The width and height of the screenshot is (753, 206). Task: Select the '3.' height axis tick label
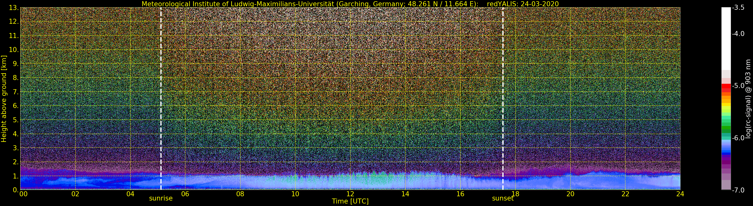16,148
